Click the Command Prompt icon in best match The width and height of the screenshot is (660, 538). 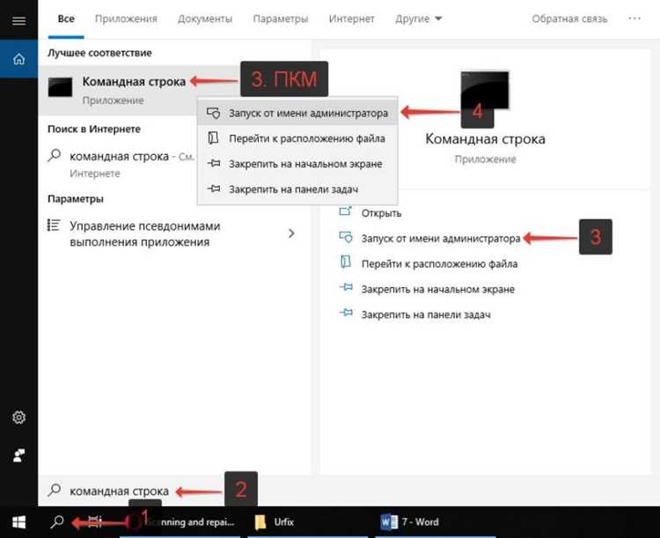(x=60, y=87)
